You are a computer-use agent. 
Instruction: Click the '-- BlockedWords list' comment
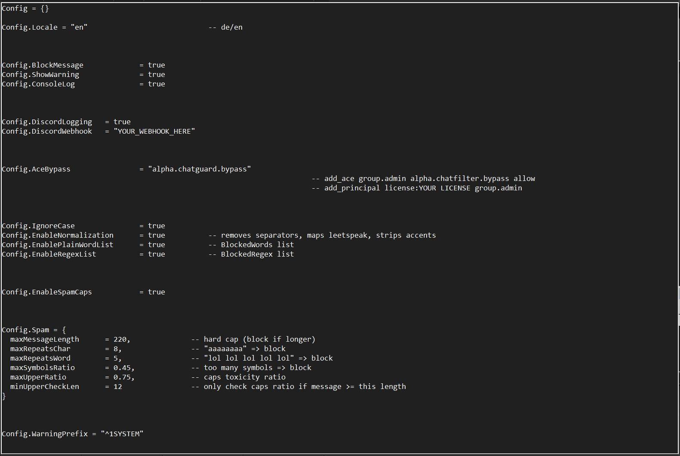(251, 245)
